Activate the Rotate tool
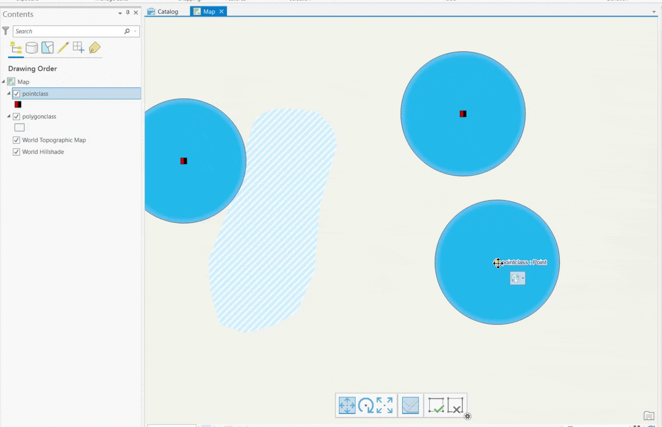 point(365,405)
